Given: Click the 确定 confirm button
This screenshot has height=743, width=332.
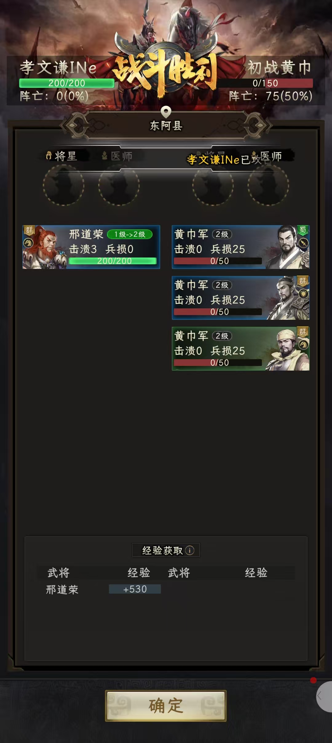Looking at the screenshot, I should click(166, 706).
